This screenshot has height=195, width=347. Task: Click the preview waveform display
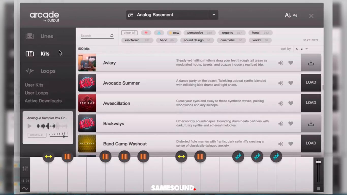coord(52,126)
